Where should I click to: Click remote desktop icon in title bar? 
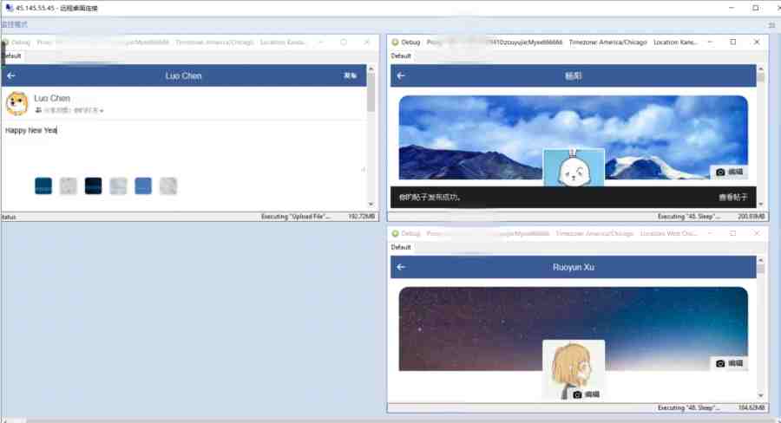(x=9, y=8)
